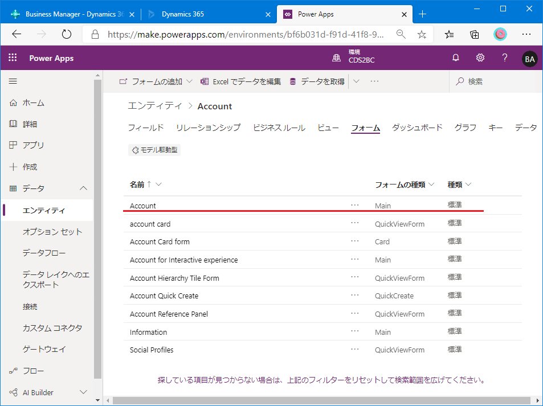The image size is (543, 406).
Task: Open the help question mark
Action: [x=505, y=58]
